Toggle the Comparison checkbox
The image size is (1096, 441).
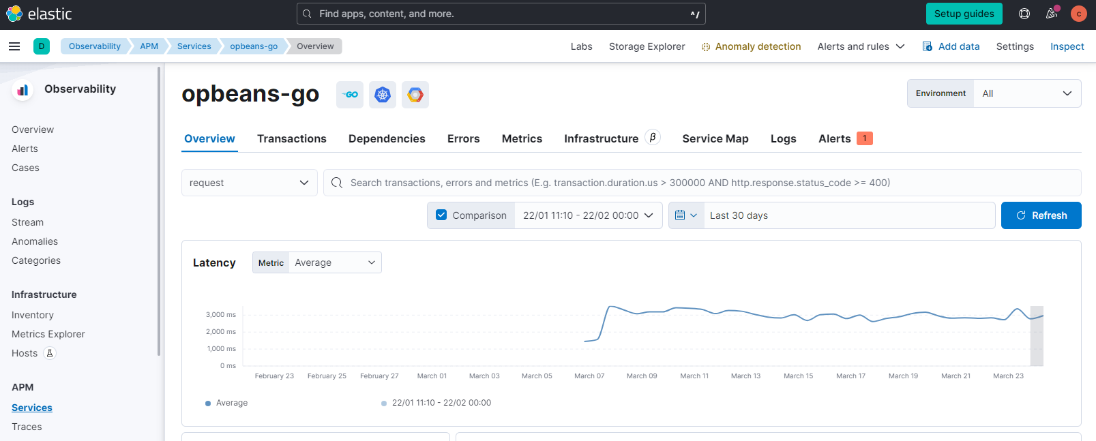(x=441, y=215)
